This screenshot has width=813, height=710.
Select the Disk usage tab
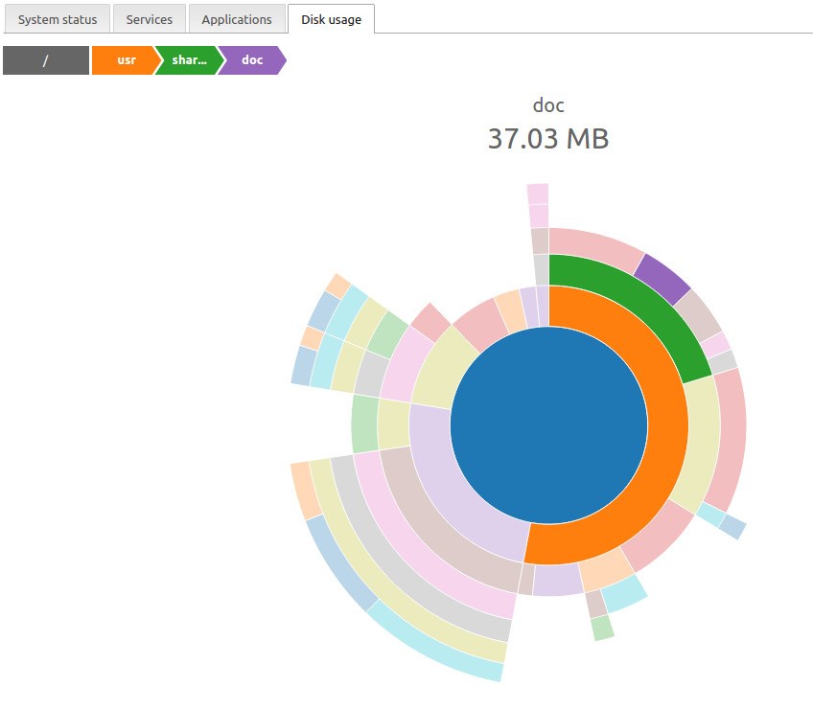(x=332, y=19)
